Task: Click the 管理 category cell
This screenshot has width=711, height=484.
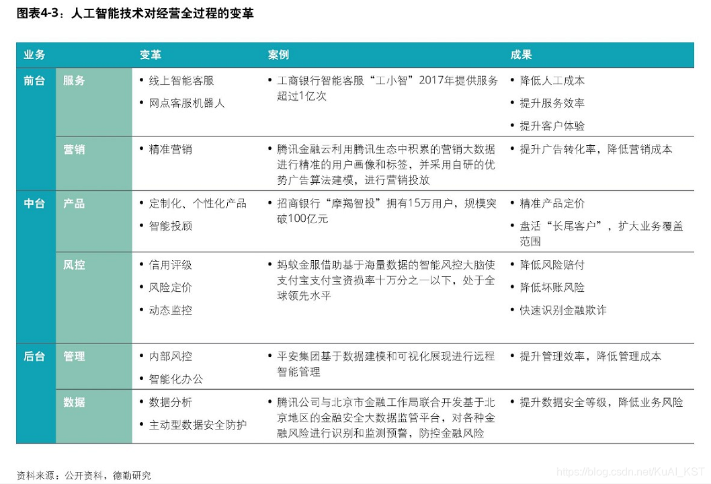Action: click(x=74, y=357)
